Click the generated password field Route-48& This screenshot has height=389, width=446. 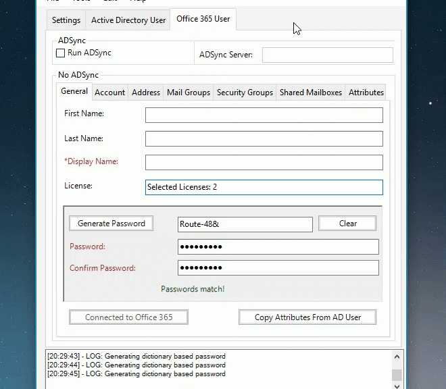[245, 224]
